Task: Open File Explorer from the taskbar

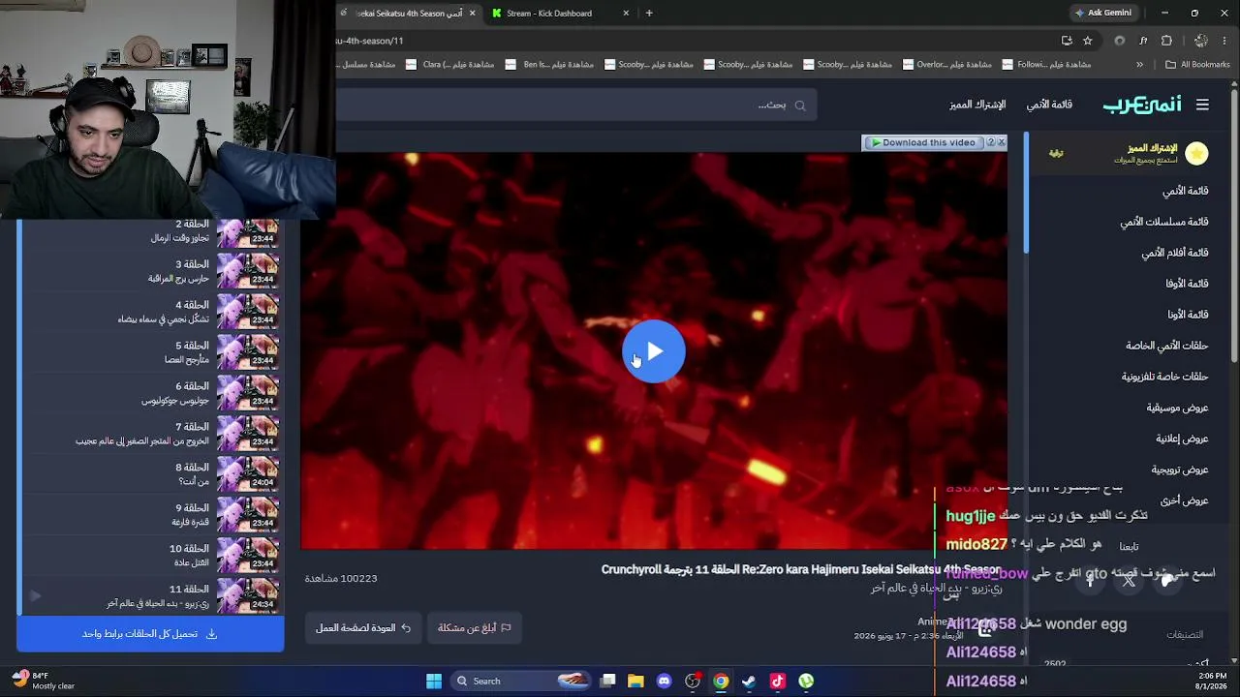Action: tap(635, 681)
